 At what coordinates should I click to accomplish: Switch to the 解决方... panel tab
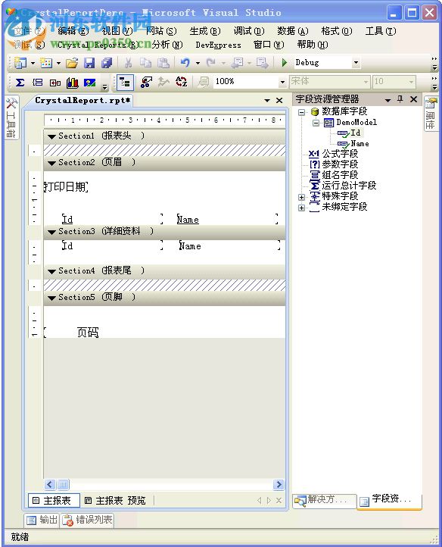point(324,501)
